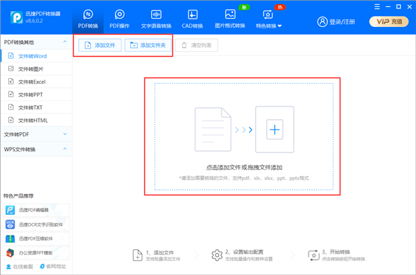The height and width of the screenshot is (275, 416).
Task: Click the file icon in 添加文件
Action: [x=87, y=45]
